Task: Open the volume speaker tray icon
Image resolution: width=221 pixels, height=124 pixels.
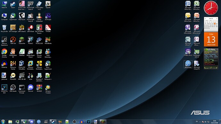Action: [206, 122]
